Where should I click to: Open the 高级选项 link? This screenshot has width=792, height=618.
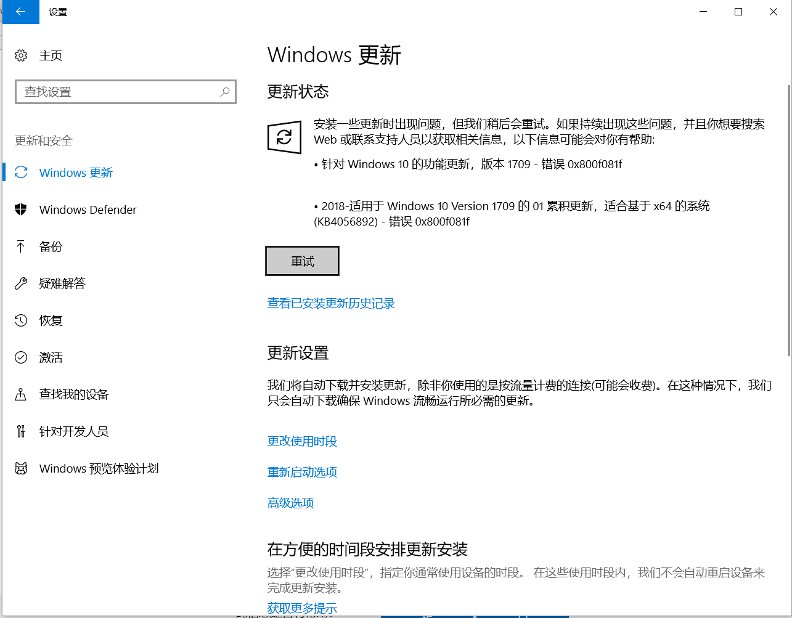[x=291, y=503]
